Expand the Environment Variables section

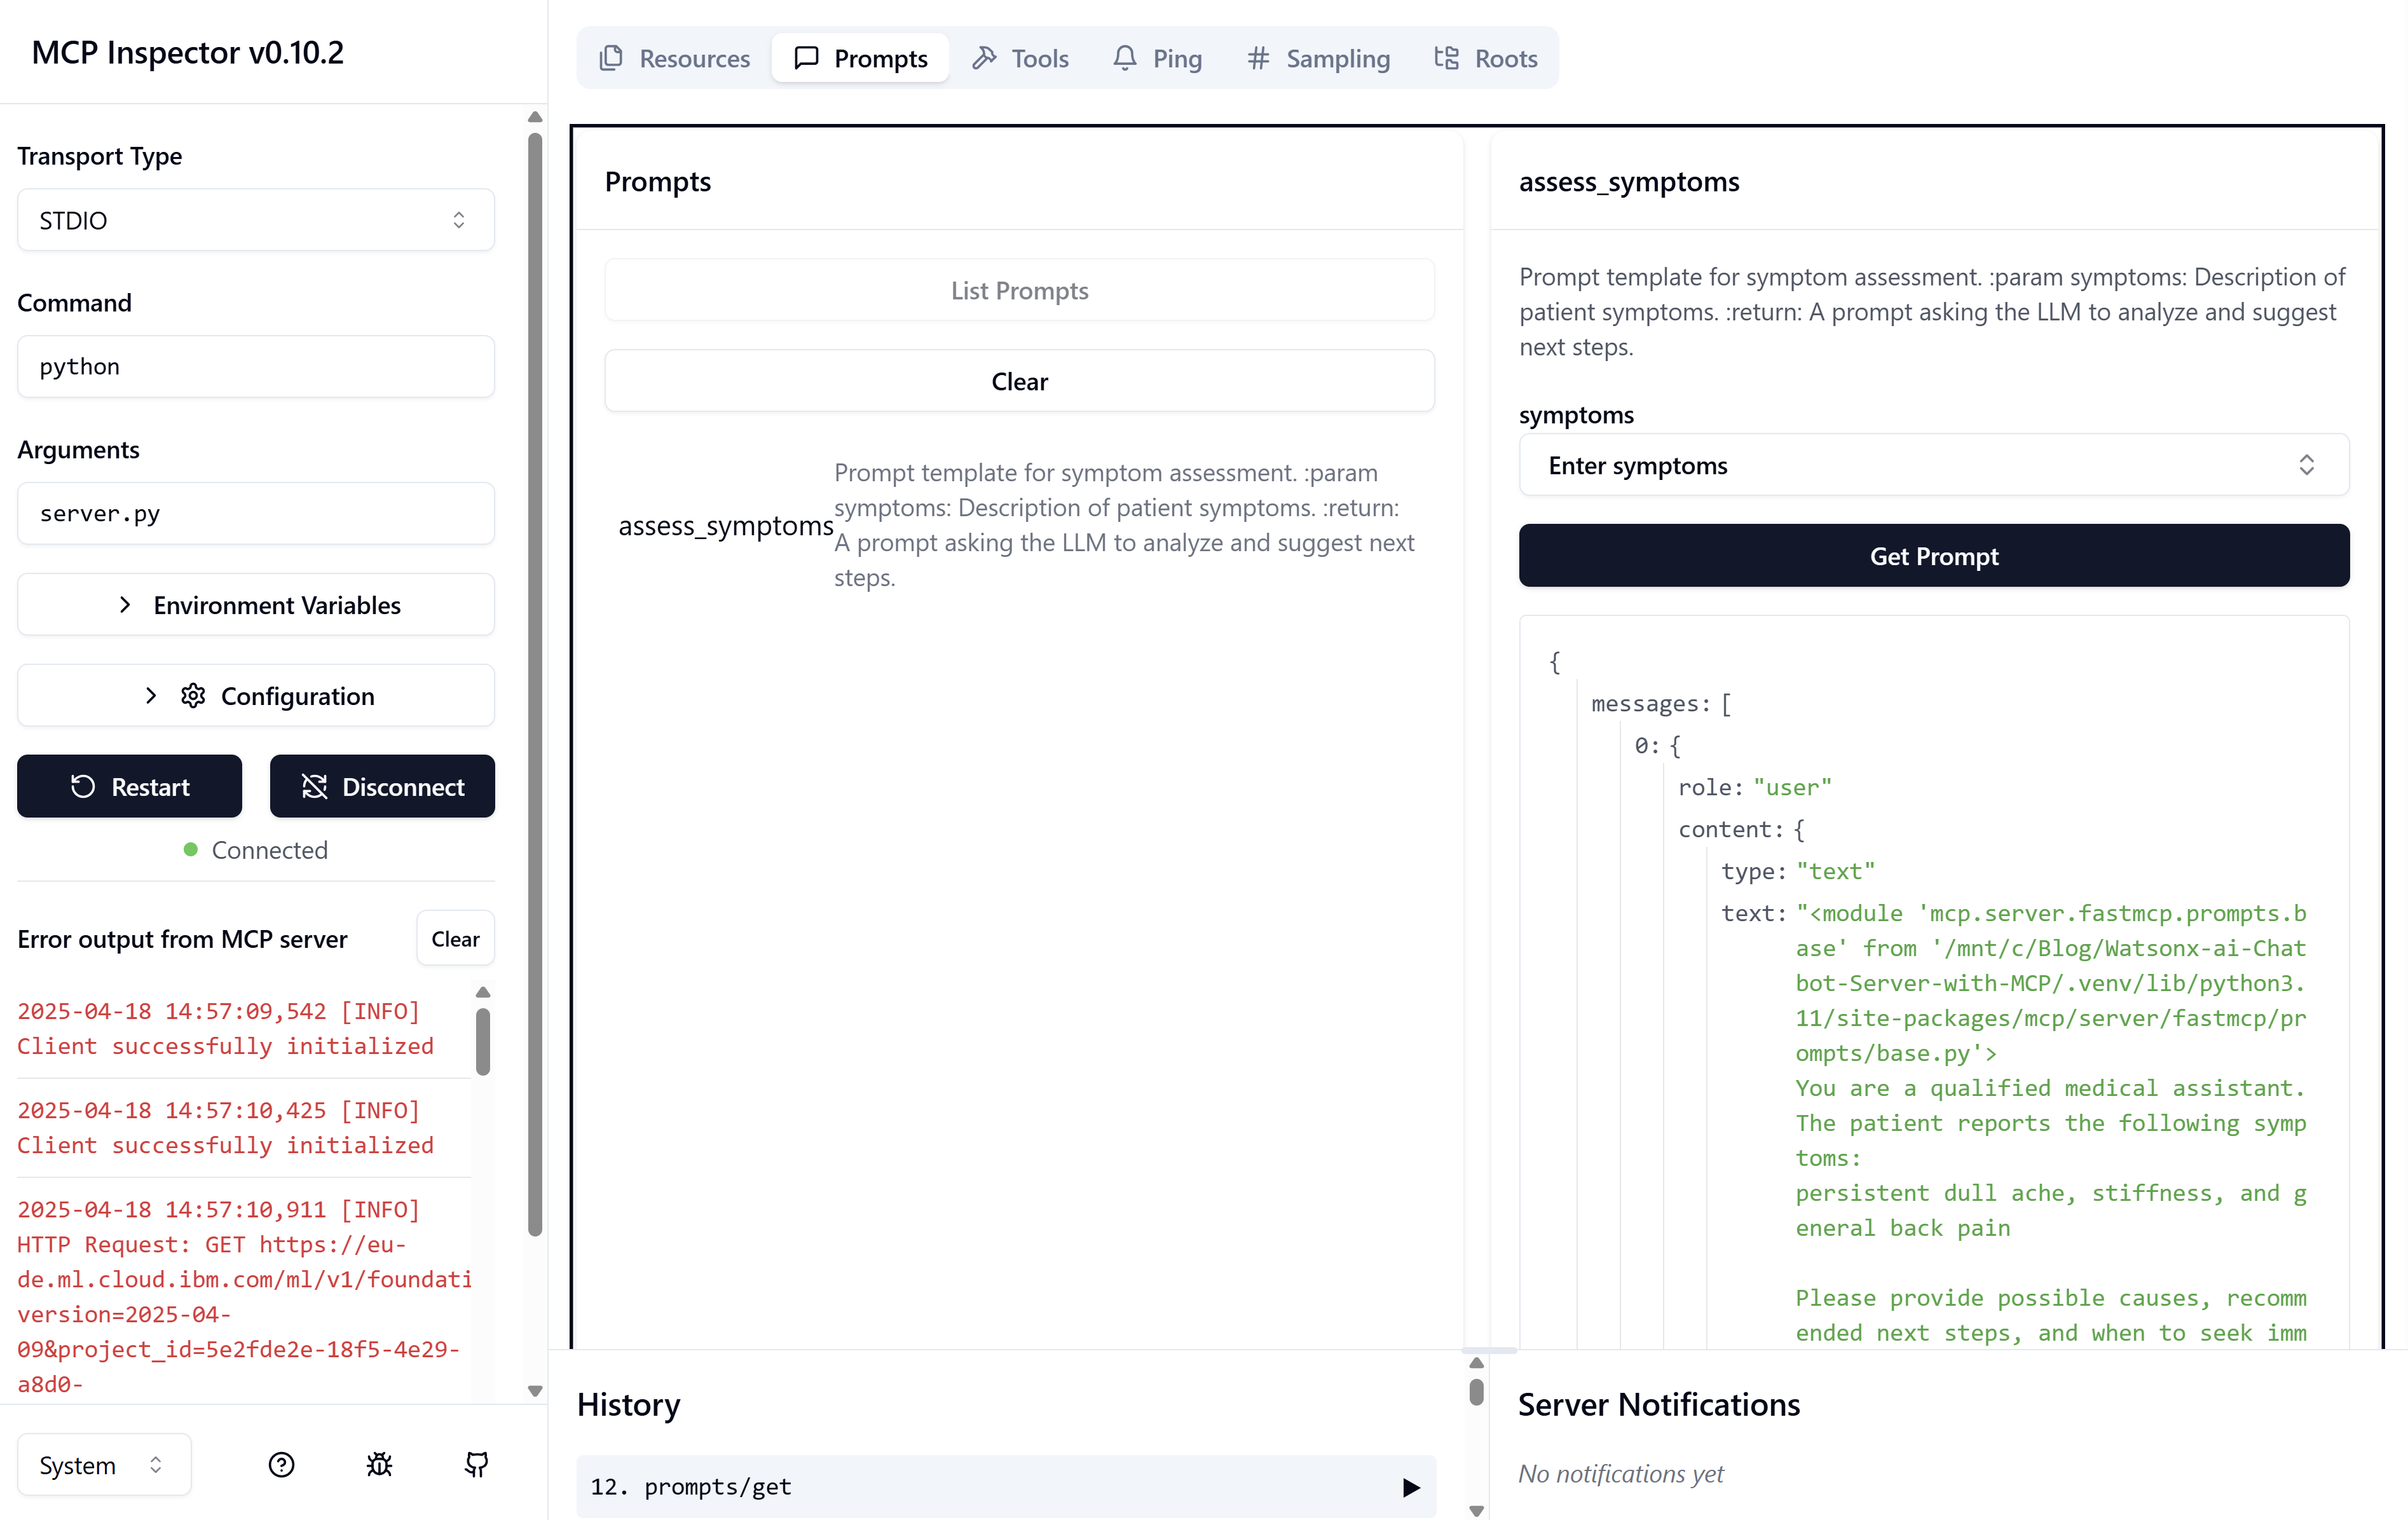[x=255, y=605]
